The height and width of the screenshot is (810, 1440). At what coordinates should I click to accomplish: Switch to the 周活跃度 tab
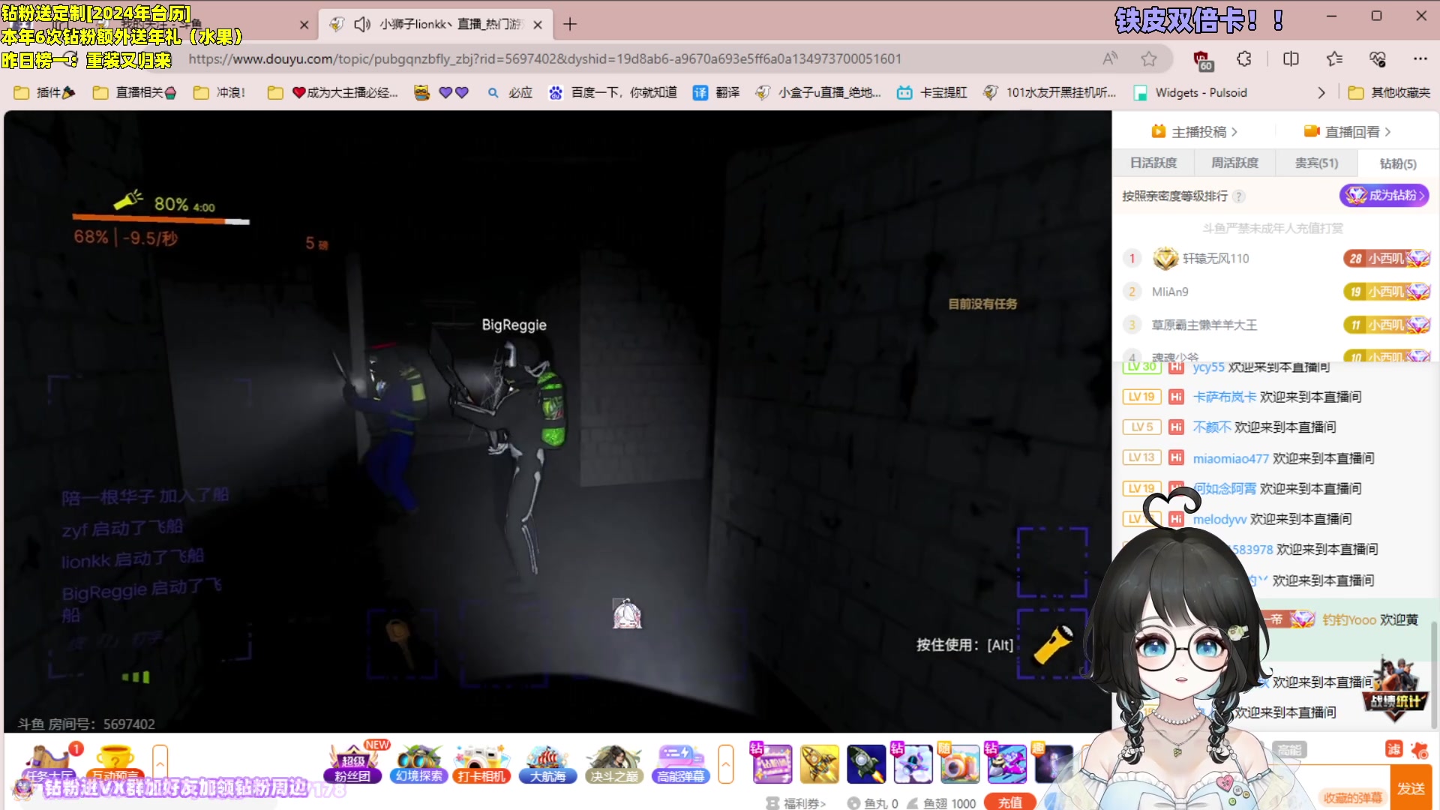click(x=1234, y=163)
